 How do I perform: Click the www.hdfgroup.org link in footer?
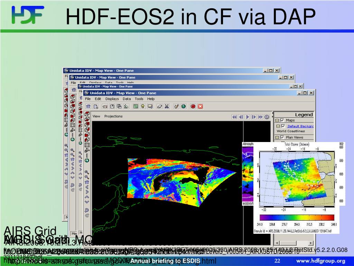tap(320, 261)
